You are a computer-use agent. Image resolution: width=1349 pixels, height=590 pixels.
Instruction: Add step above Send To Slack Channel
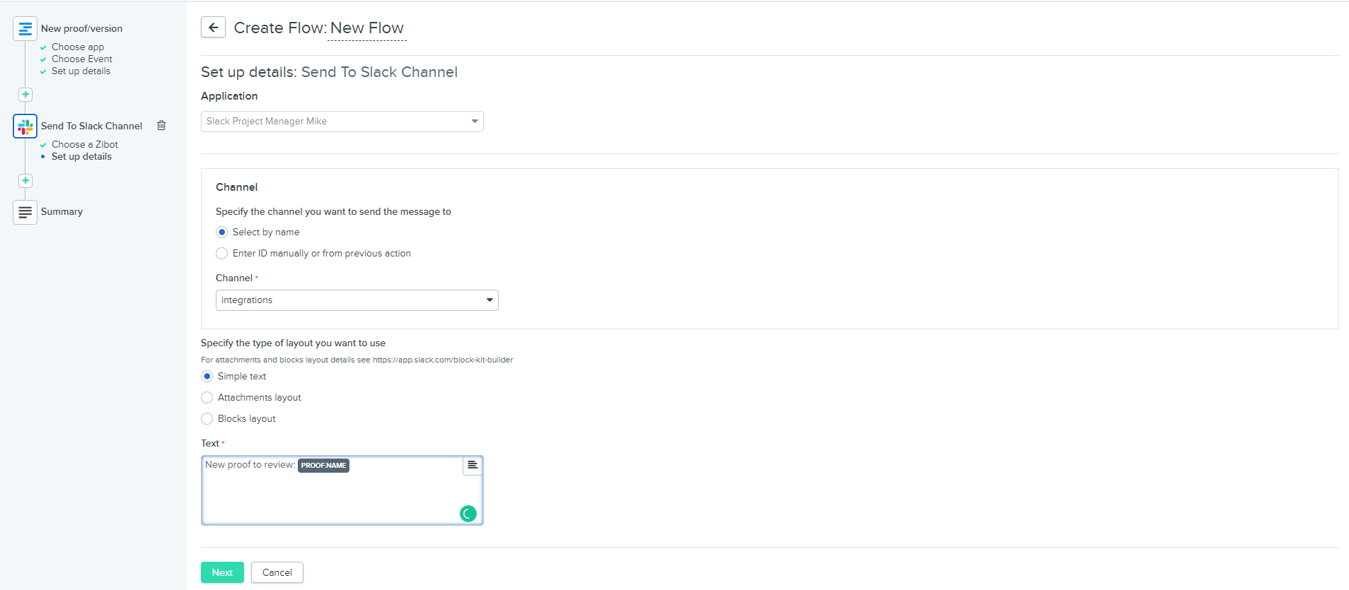tap(25, 95)
